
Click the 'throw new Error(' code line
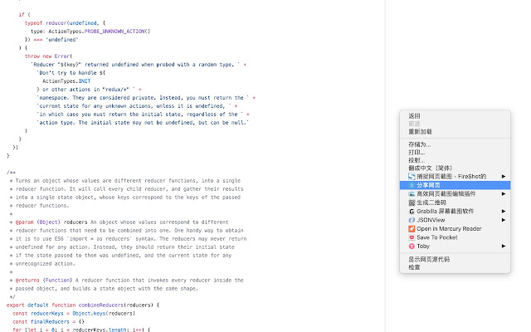tap(48, 56)
